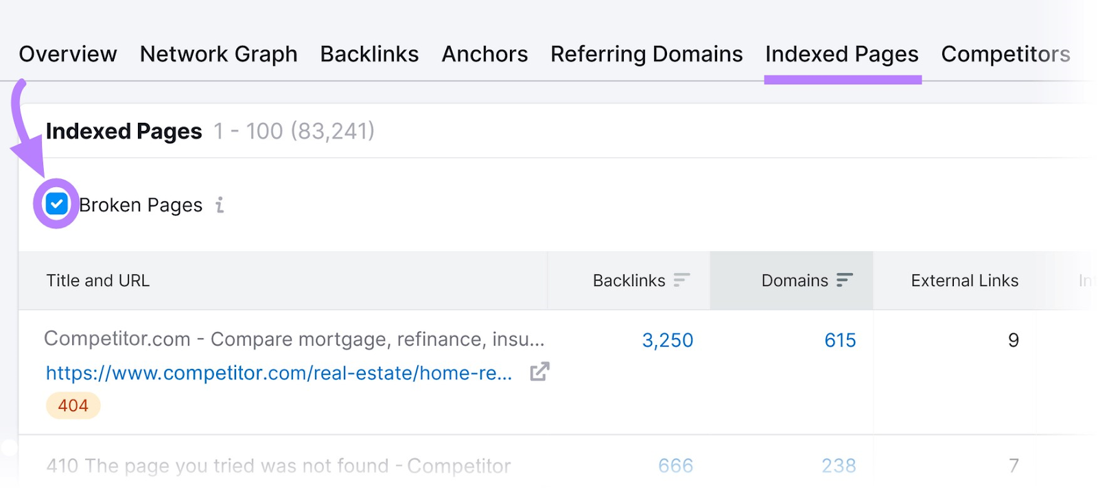Viewport: 1098px width, 489px height.
Task: Sort results using the Domains sort icon
Action: coord(845,280)
